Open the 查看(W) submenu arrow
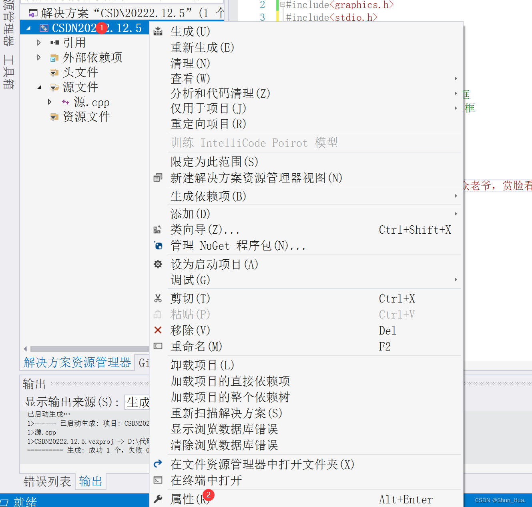Image resolution: width=532 pixels, height=507 pixels. pyautogui.click(x=456, y=78)
